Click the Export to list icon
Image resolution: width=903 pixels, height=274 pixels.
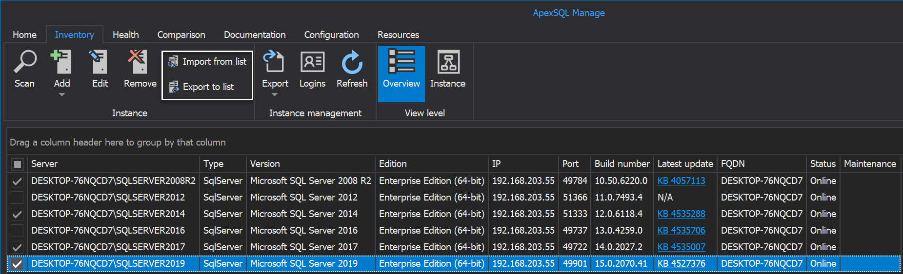point(173,87)
